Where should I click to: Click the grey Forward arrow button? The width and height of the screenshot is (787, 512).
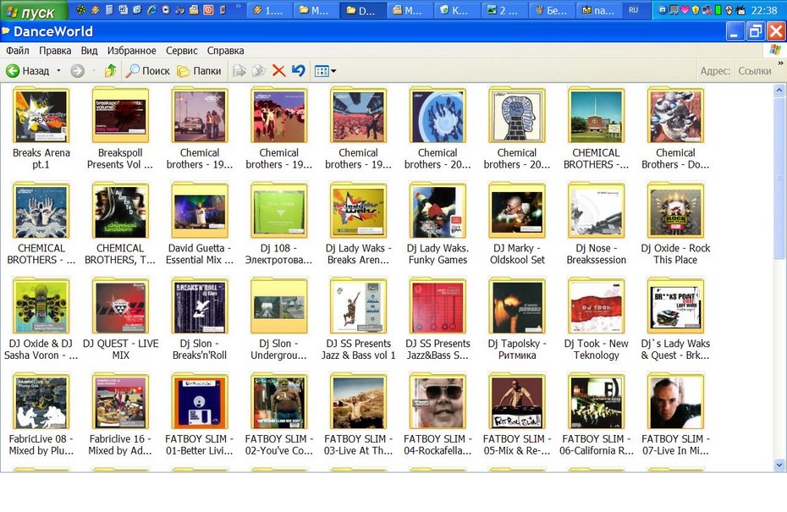click(77, 71)
